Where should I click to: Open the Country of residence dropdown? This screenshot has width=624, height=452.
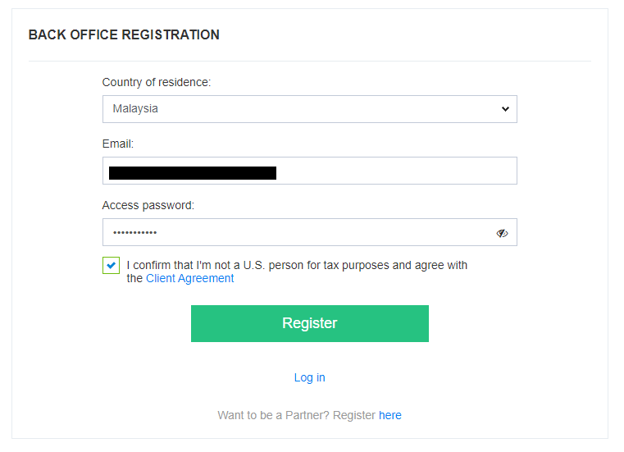pos(310,109)
